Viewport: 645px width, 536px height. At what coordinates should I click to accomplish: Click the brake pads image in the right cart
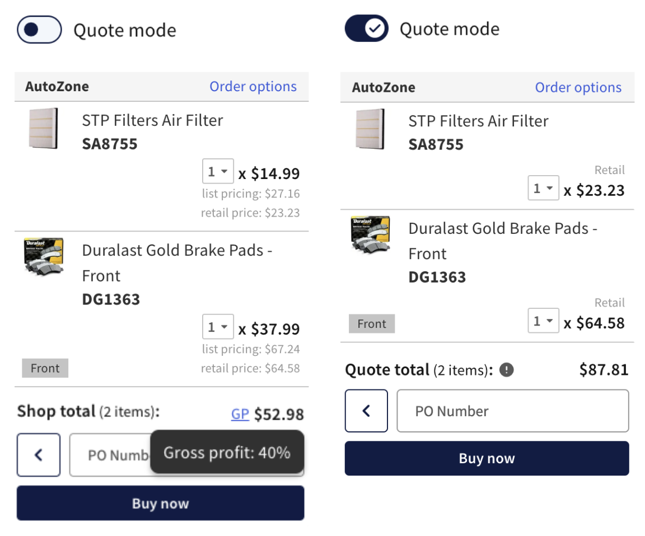point(370,234)
